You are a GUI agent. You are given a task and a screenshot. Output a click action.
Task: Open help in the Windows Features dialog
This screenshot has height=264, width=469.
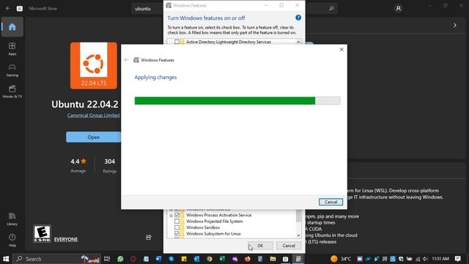[298, 18]
